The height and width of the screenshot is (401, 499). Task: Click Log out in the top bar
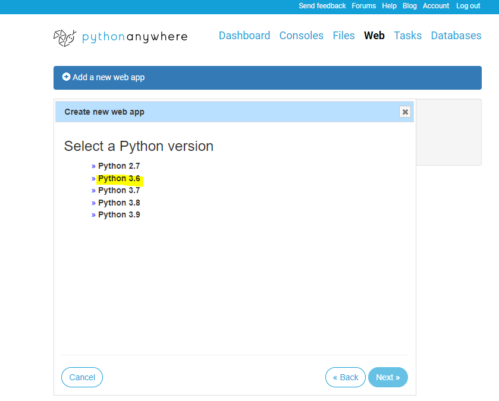tap(468, 6)
